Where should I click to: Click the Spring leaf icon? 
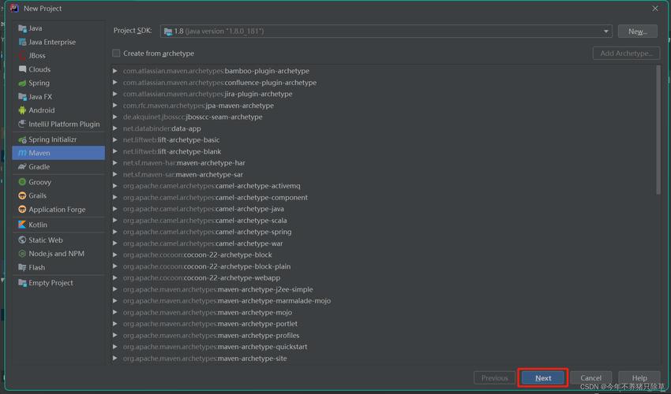click(x=22, y=83)
